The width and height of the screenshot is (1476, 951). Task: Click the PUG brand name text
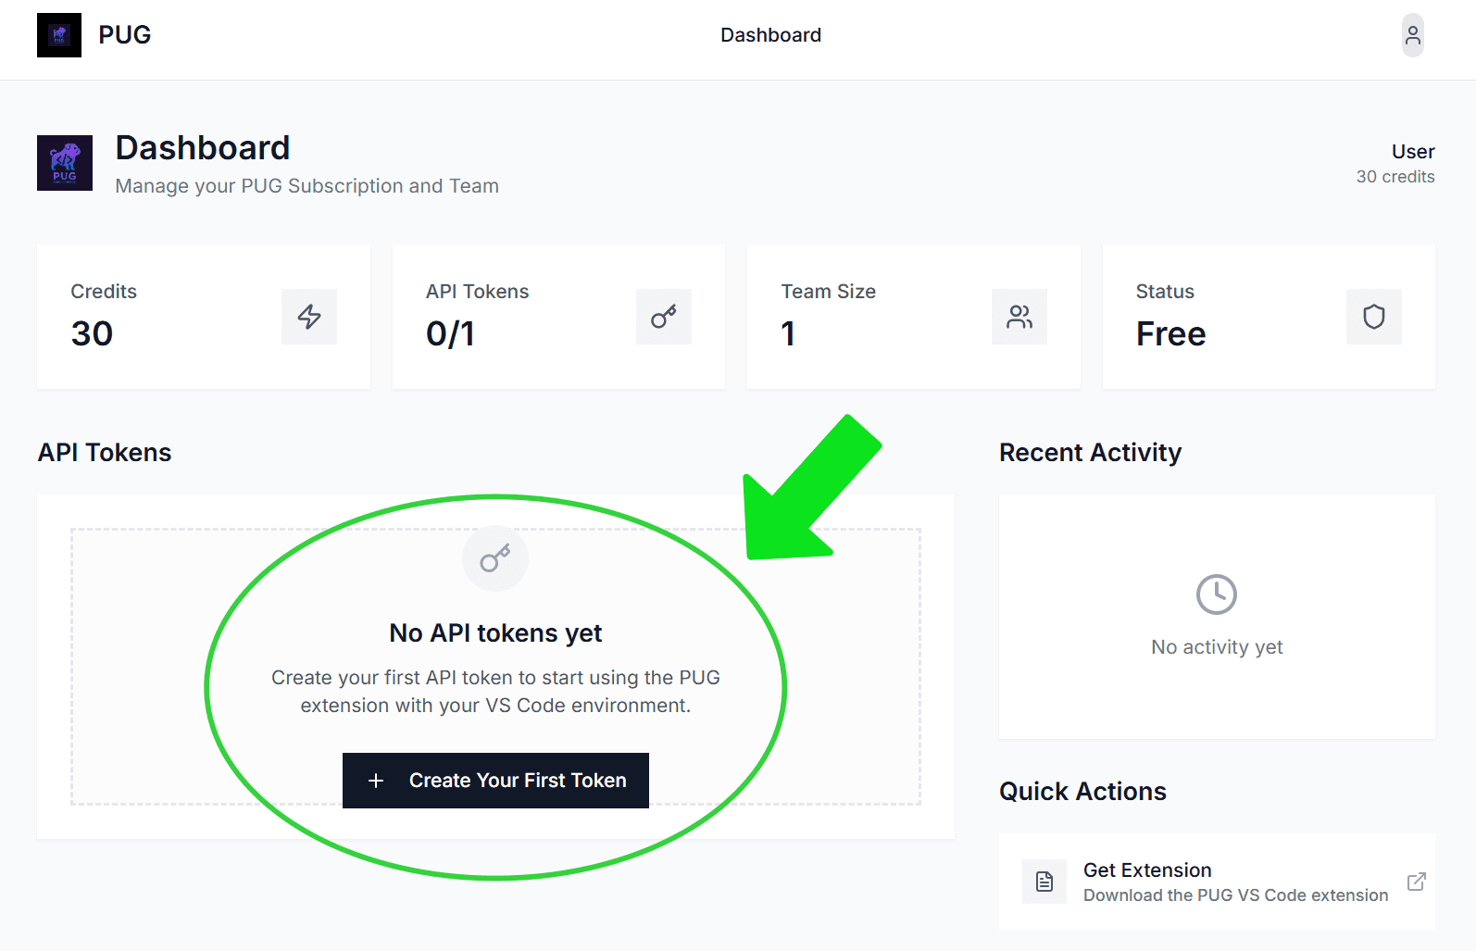[125, 35]
